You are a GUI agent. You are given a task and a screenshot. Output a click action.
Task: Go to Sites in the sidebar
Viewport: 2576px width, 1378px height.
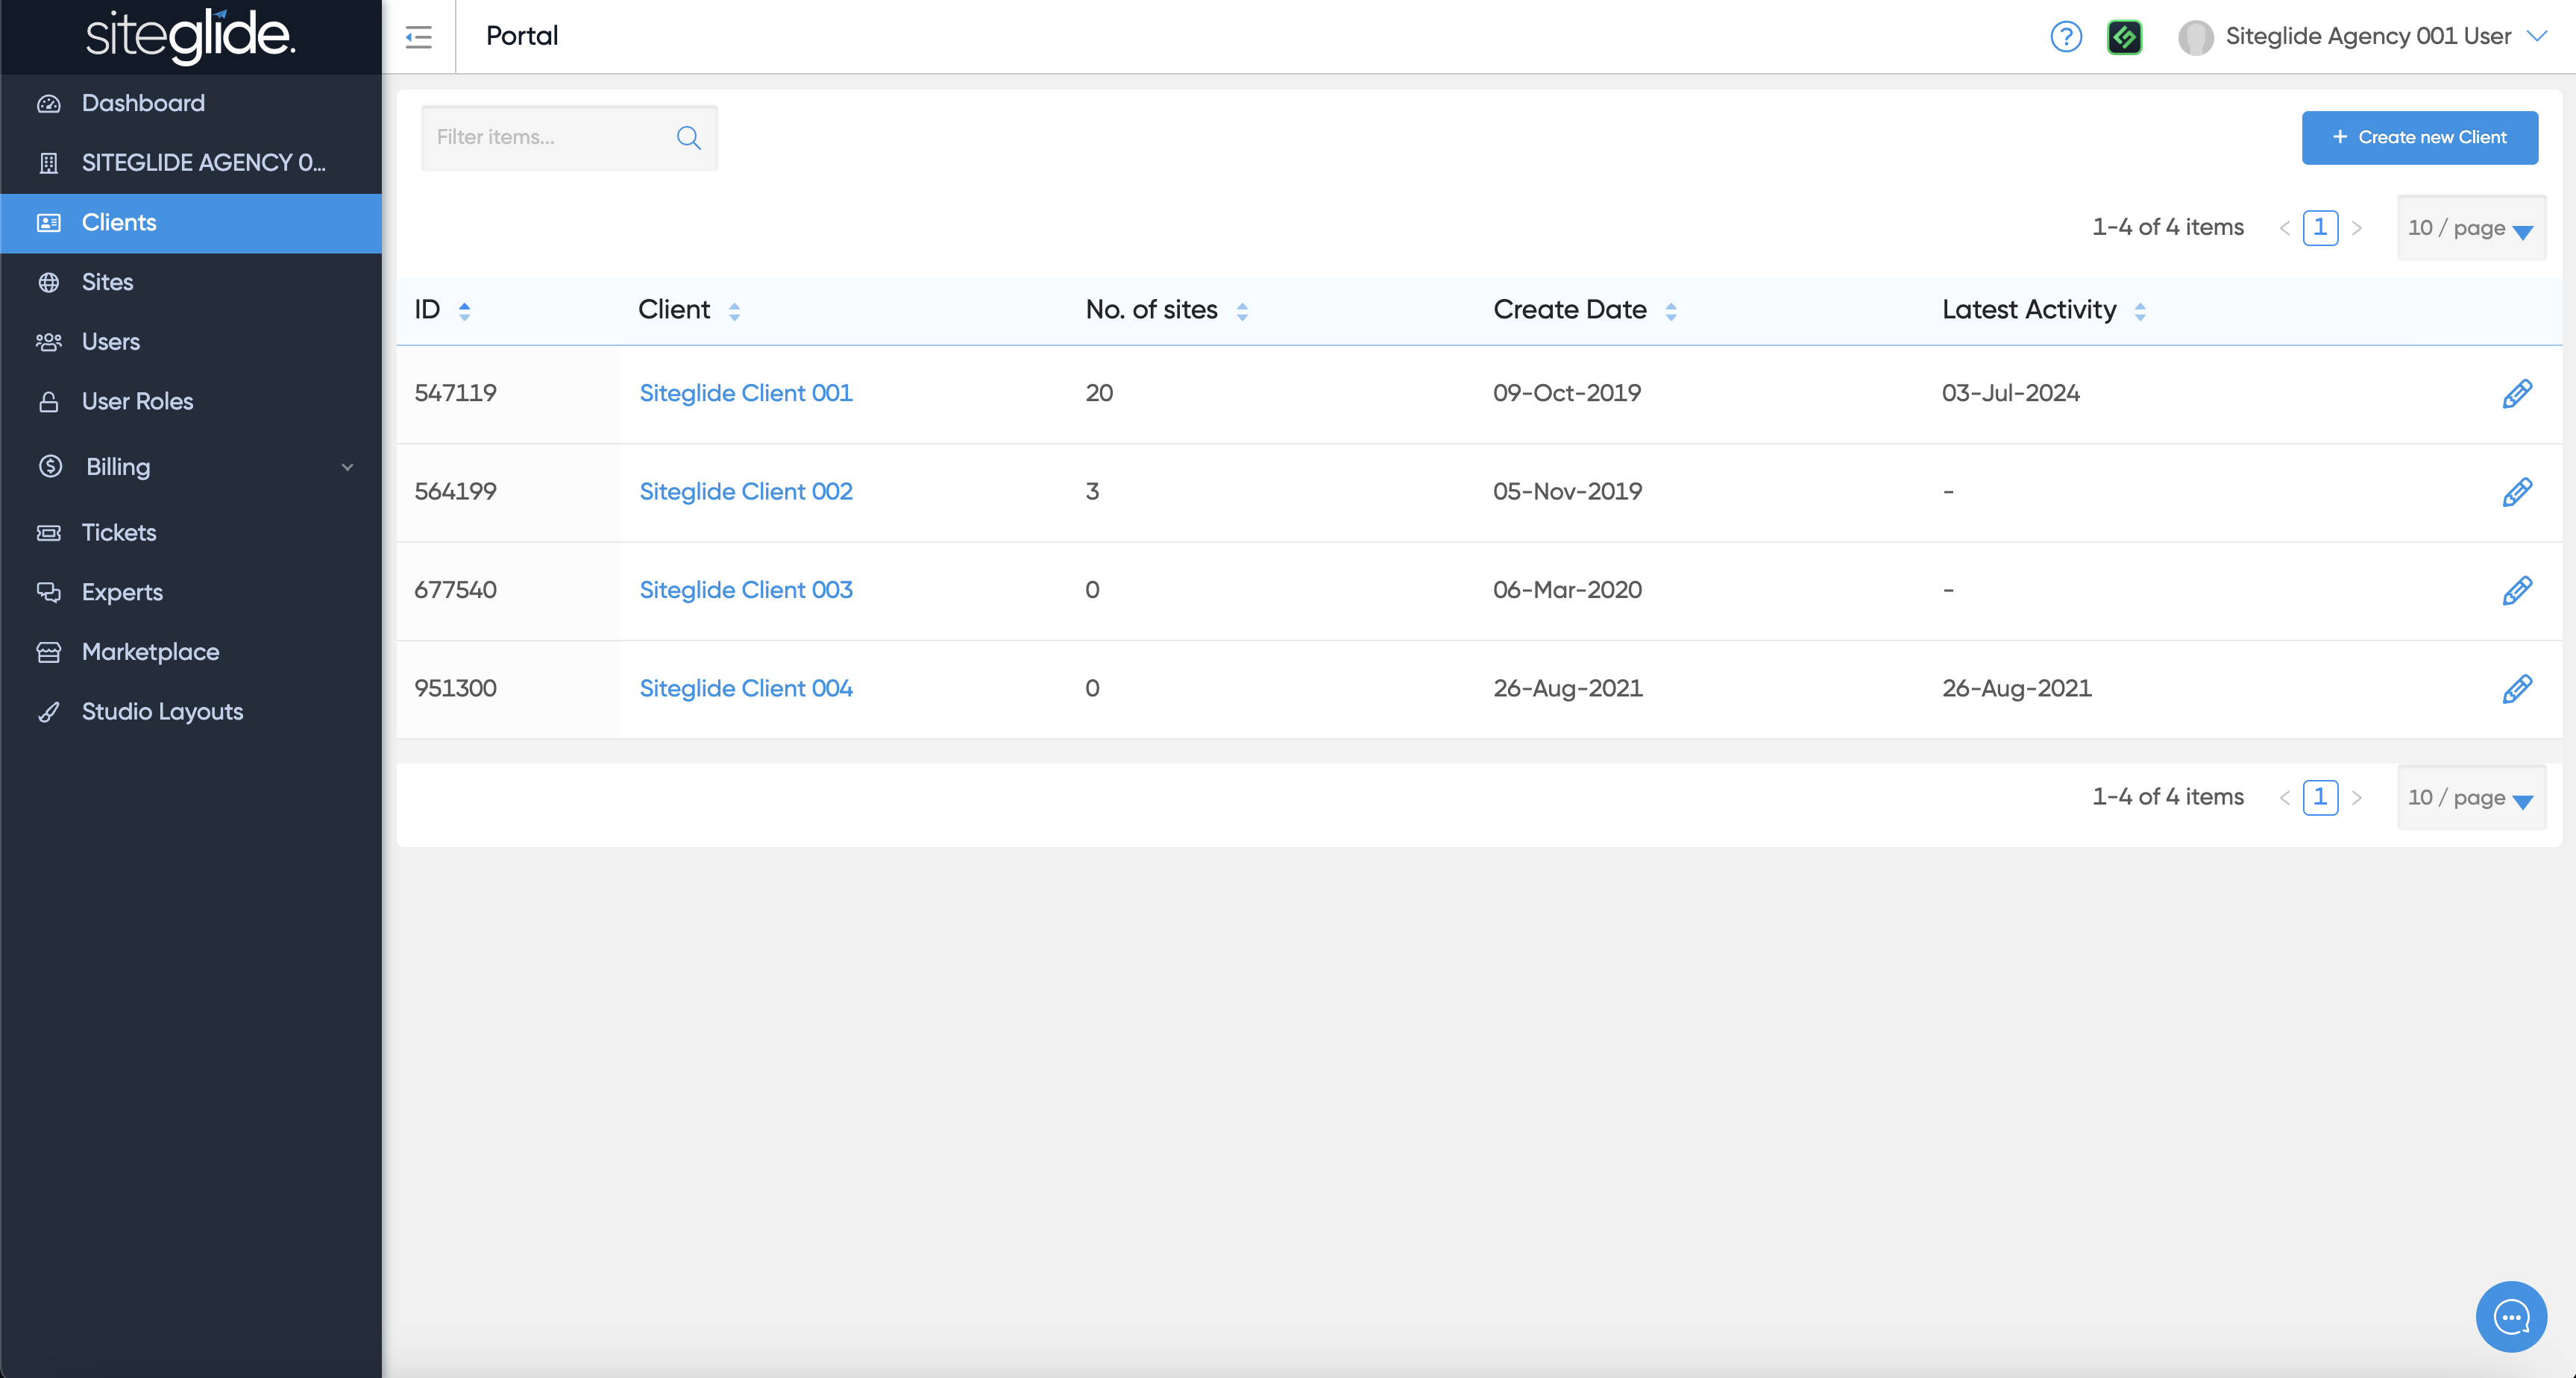[x=107, y=282]
